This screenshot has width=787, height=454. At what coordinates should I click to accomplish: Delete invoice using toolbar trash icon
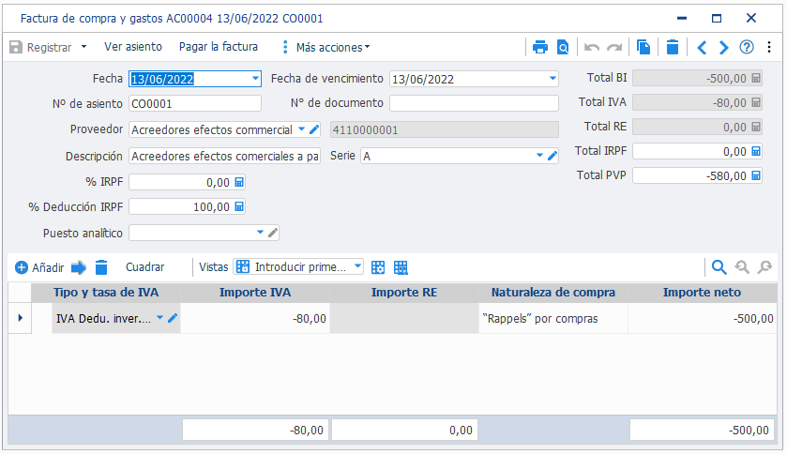(x=672, y=47)
